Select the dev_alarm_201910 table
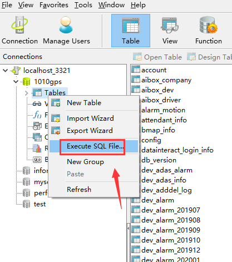Viewport: 232px width, 262px height. 171,240
